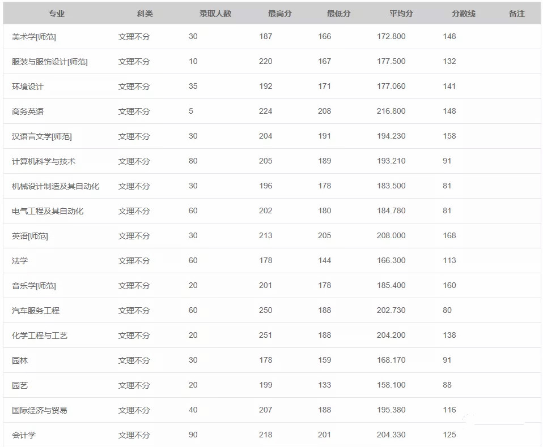Click average score 168.170 for 园林

pos(391,360)
